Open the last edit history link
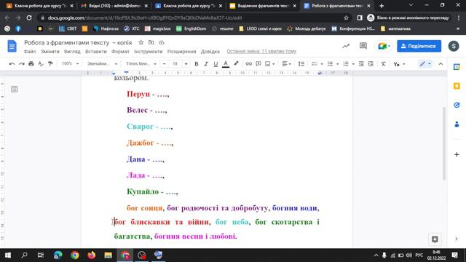Image resolution: width=466 pixels, height=262 pixels. click(x=261, y=52)
